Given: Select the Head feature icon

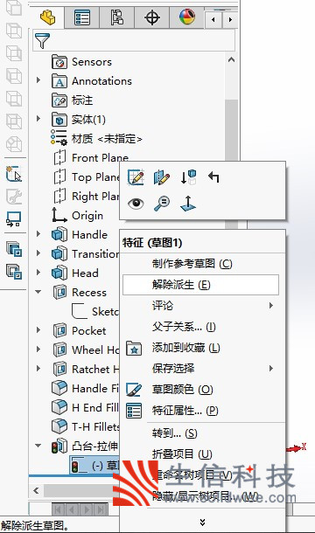Looking at the screenshot, I should tap(59, 273).
